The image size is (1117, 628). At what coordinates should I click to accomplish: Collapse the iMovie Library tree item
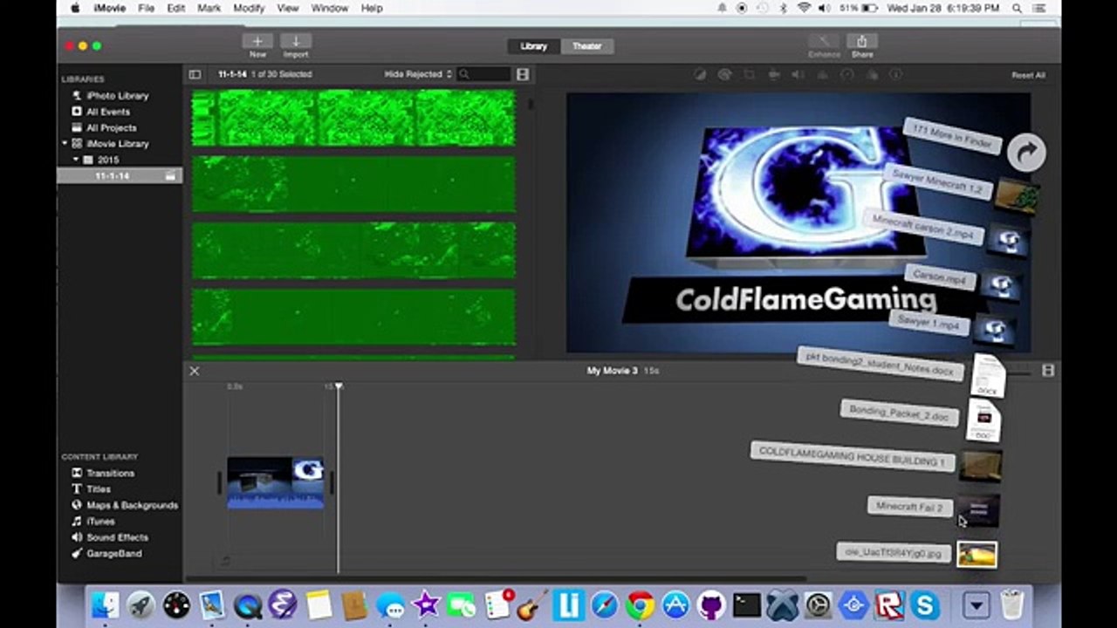65,144
